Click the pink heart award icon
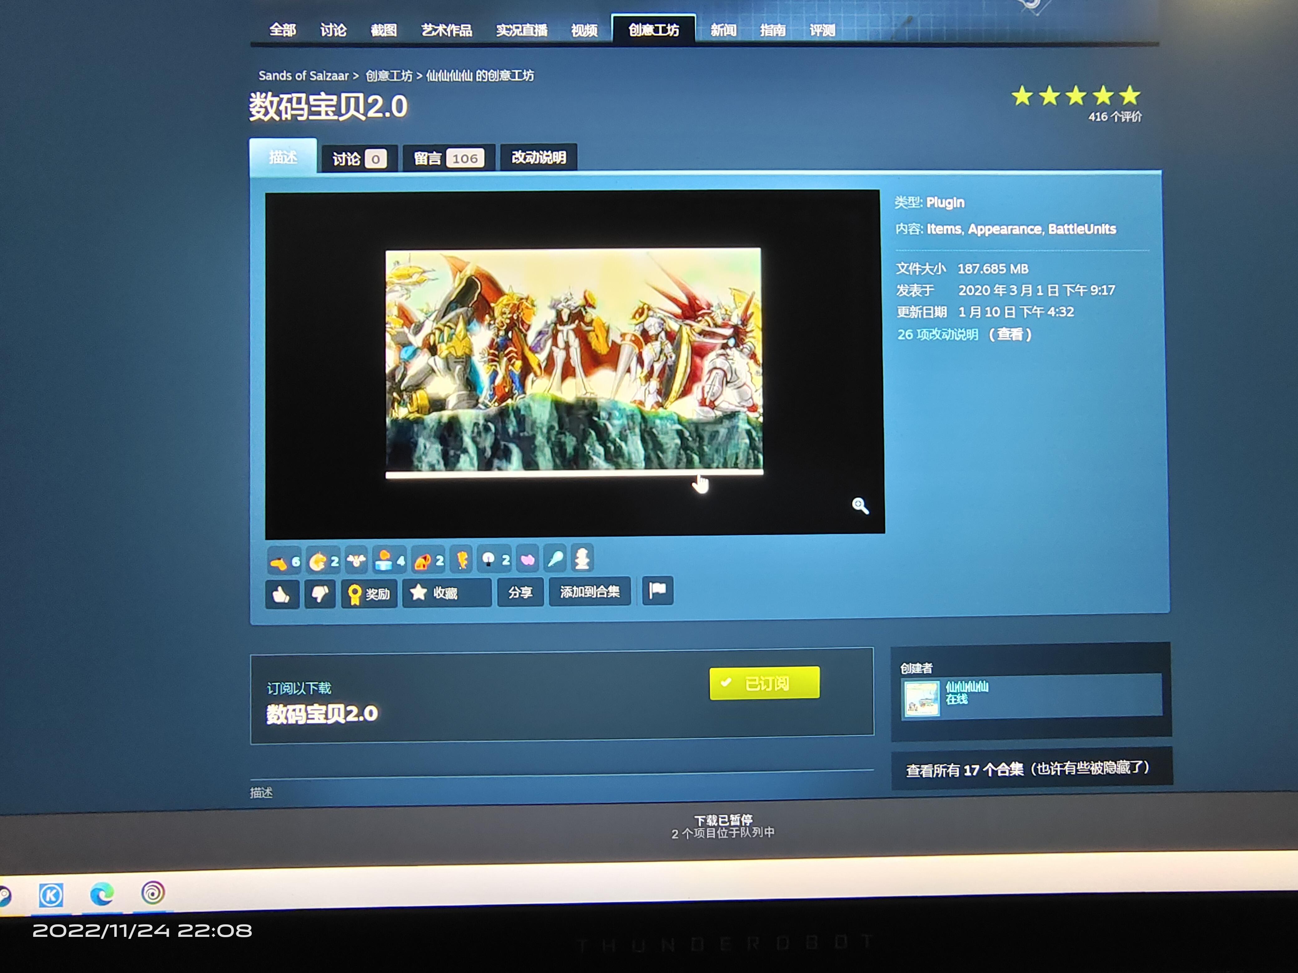 pos(528,559)
